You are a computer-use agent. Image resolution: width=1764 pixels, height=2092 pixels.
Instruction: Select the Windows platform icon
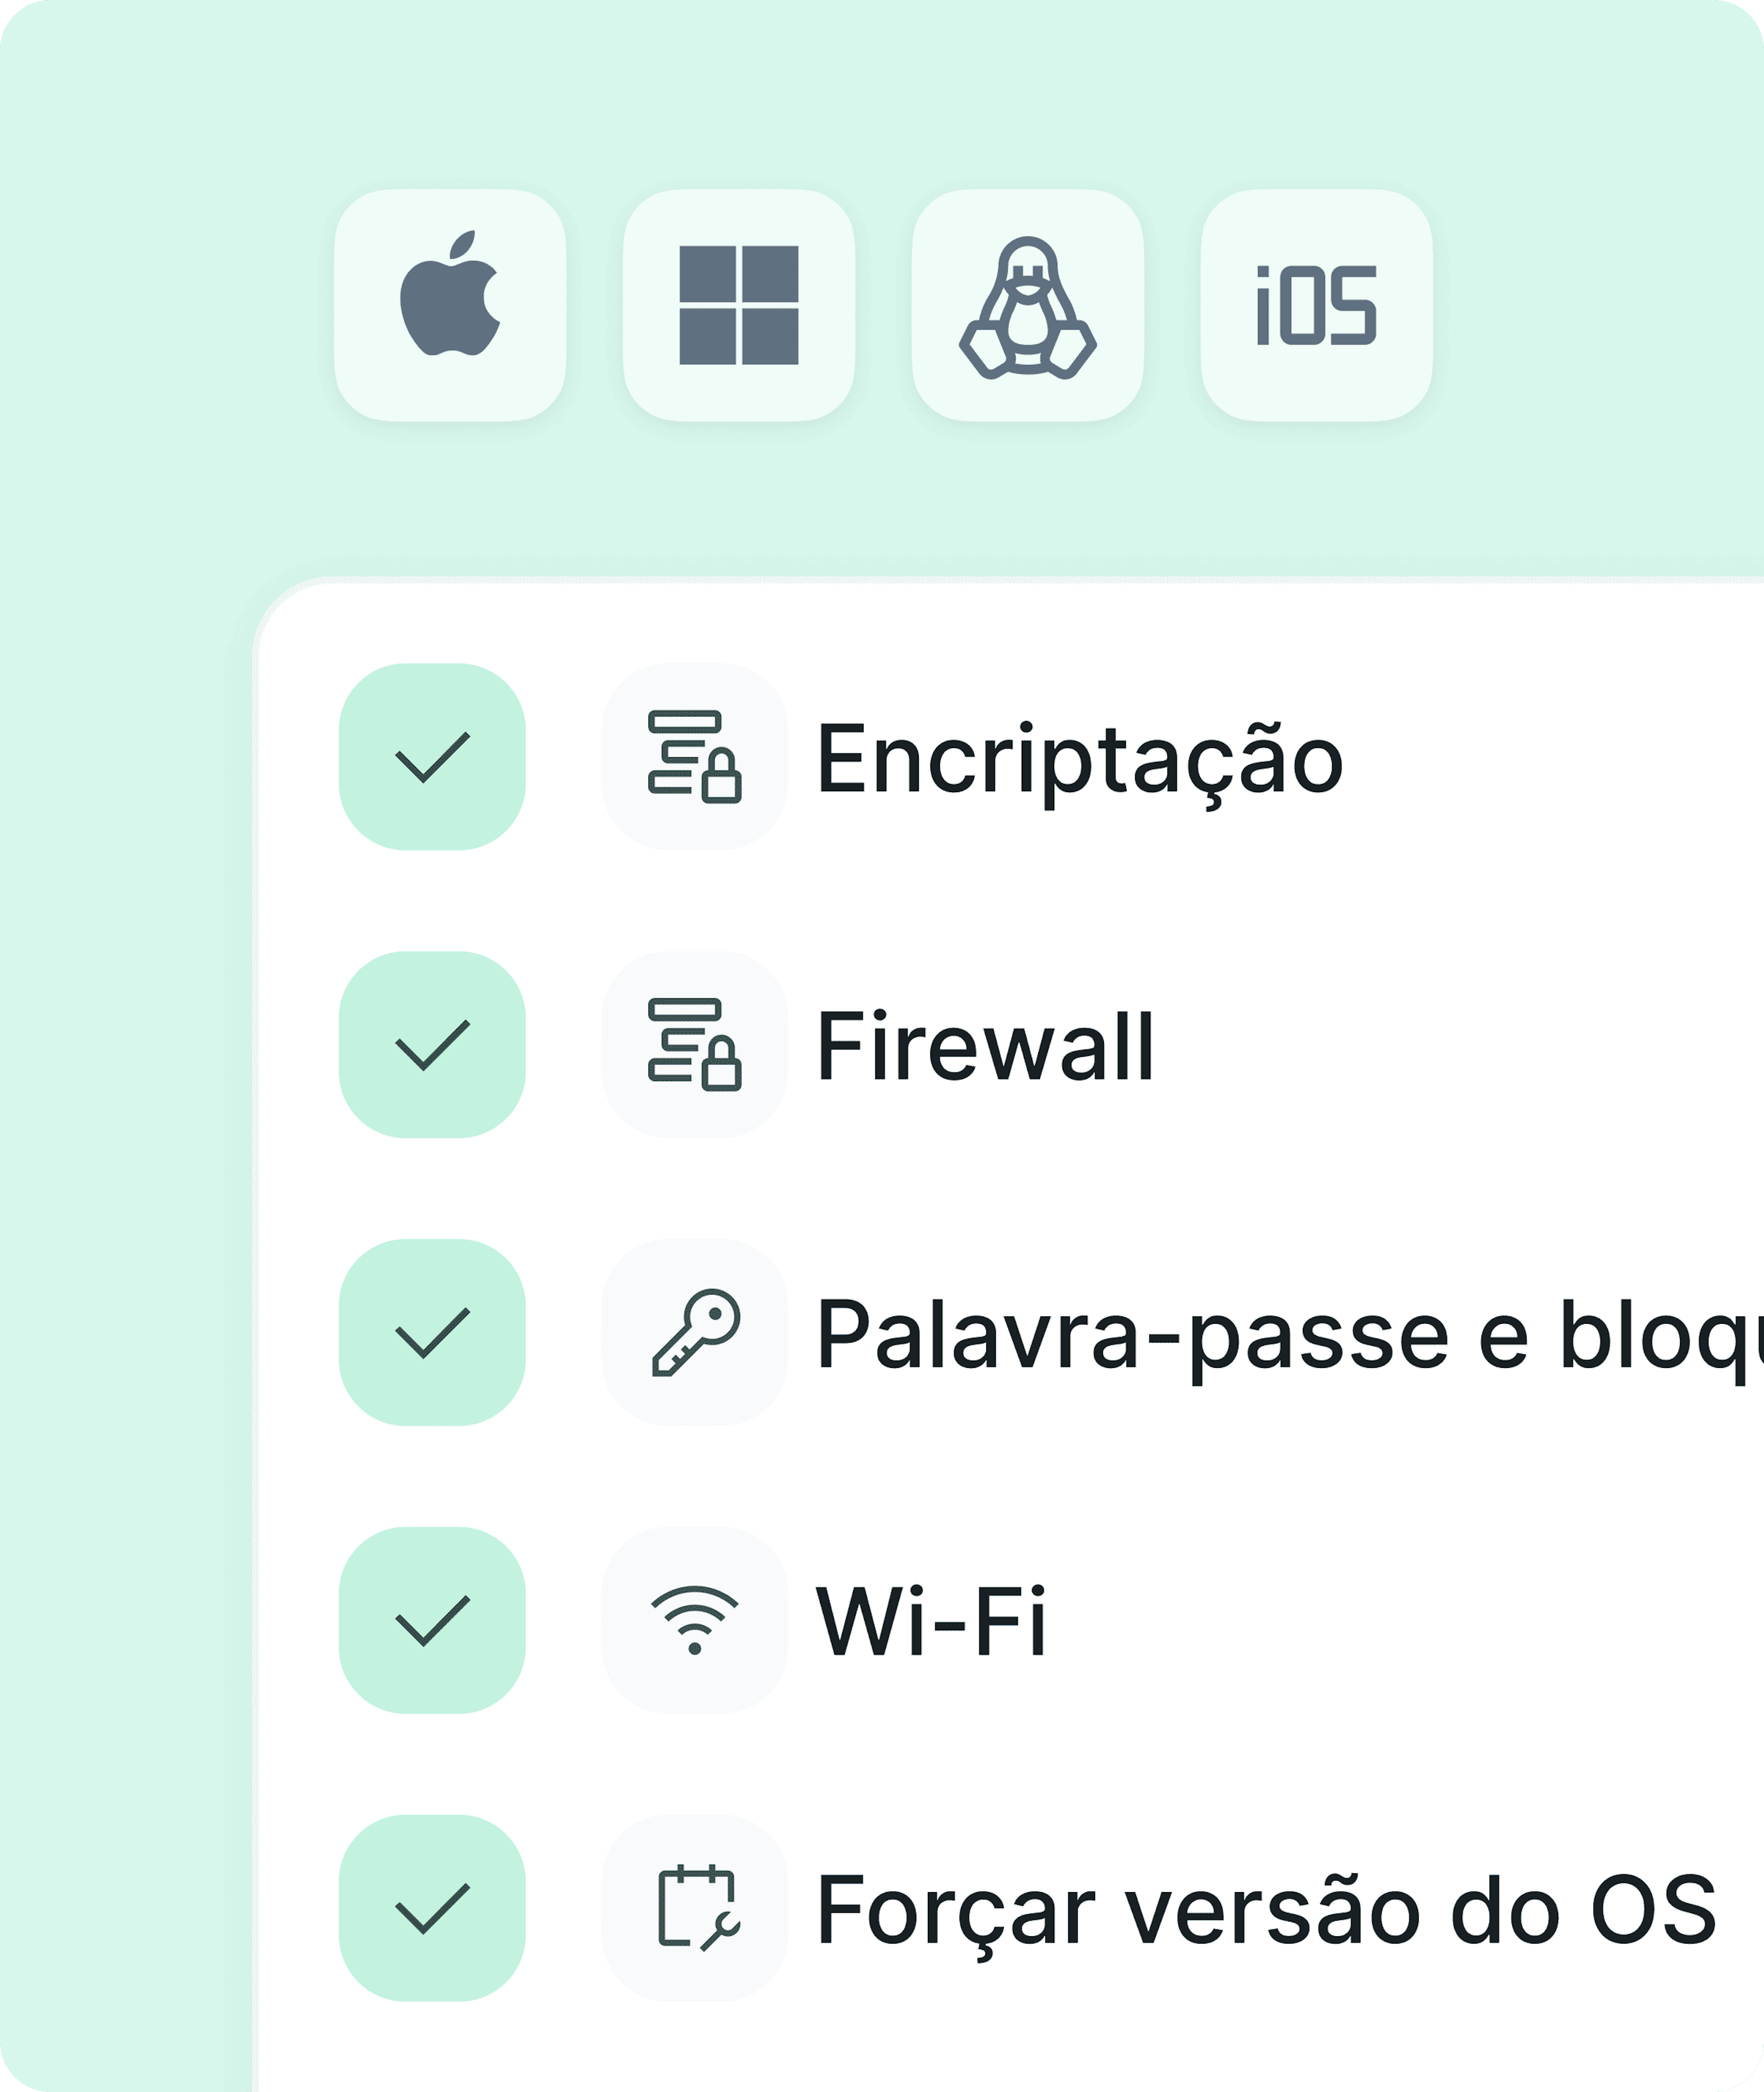tap(739, 304)
